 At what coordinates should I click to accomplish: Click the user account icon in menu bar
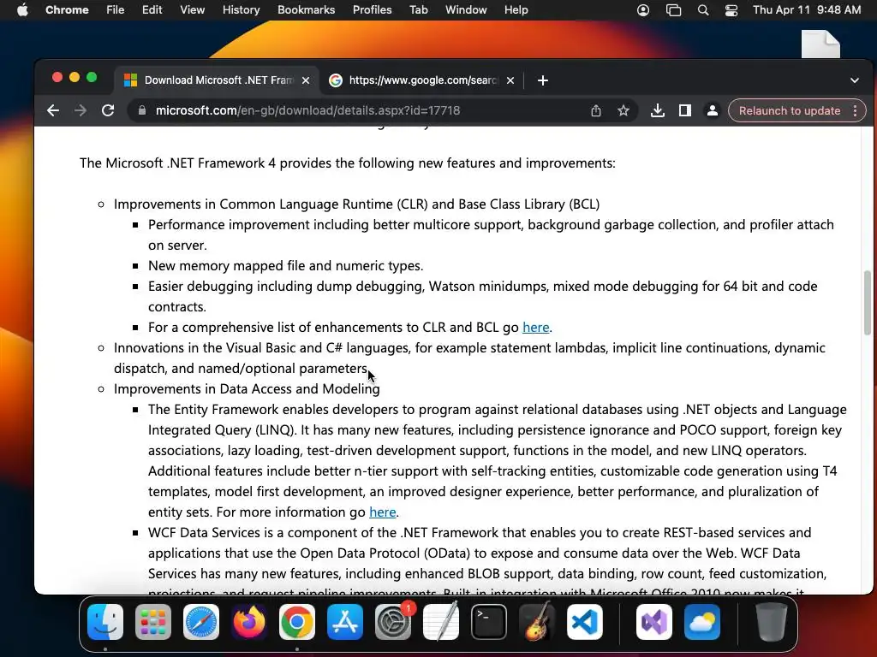(643, 10)
